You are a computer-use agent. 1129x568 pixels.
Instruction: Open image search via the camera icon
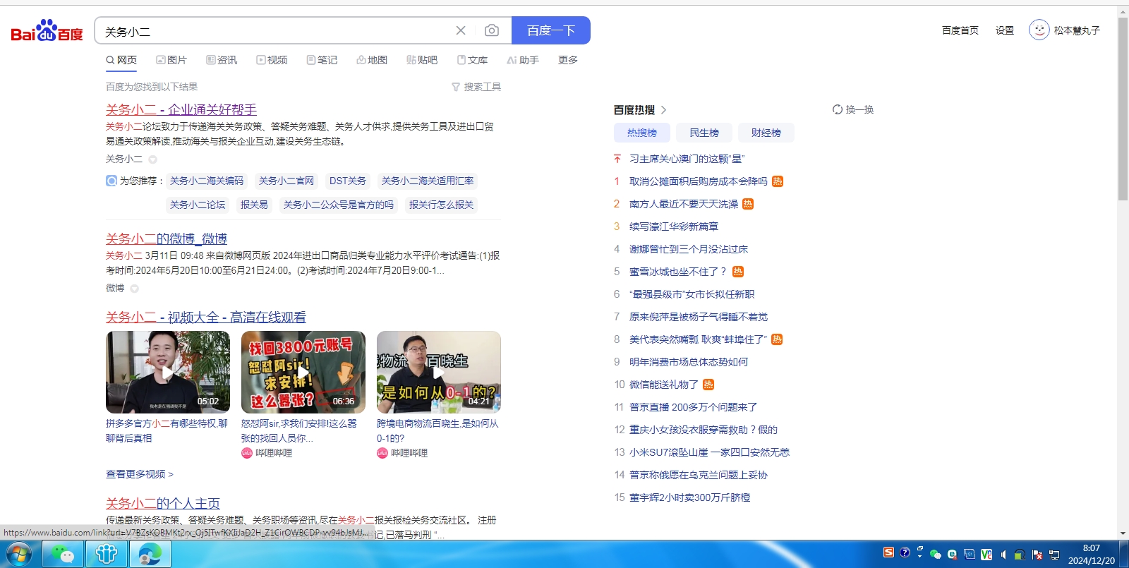[x=492, y=30]
